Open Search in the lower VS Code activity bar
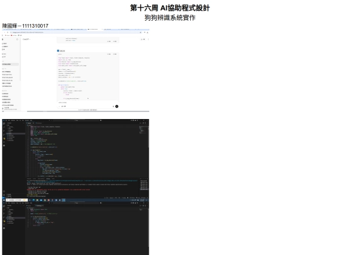This screenshot has width=340, height=255. point(4,210)
